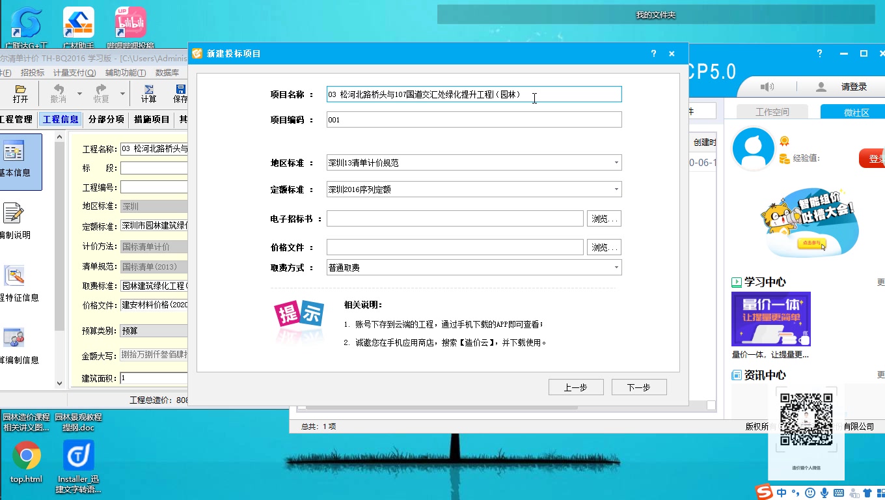The image size is (885, 500).
Task: Select the 工程特征信息 sidebar icon
Action: click(14, 284)
